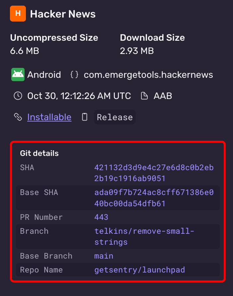Viewport: 233px width, 296px height.
Task: Open the Installable link
Action: pyautogui.click(x=49, y=117)
